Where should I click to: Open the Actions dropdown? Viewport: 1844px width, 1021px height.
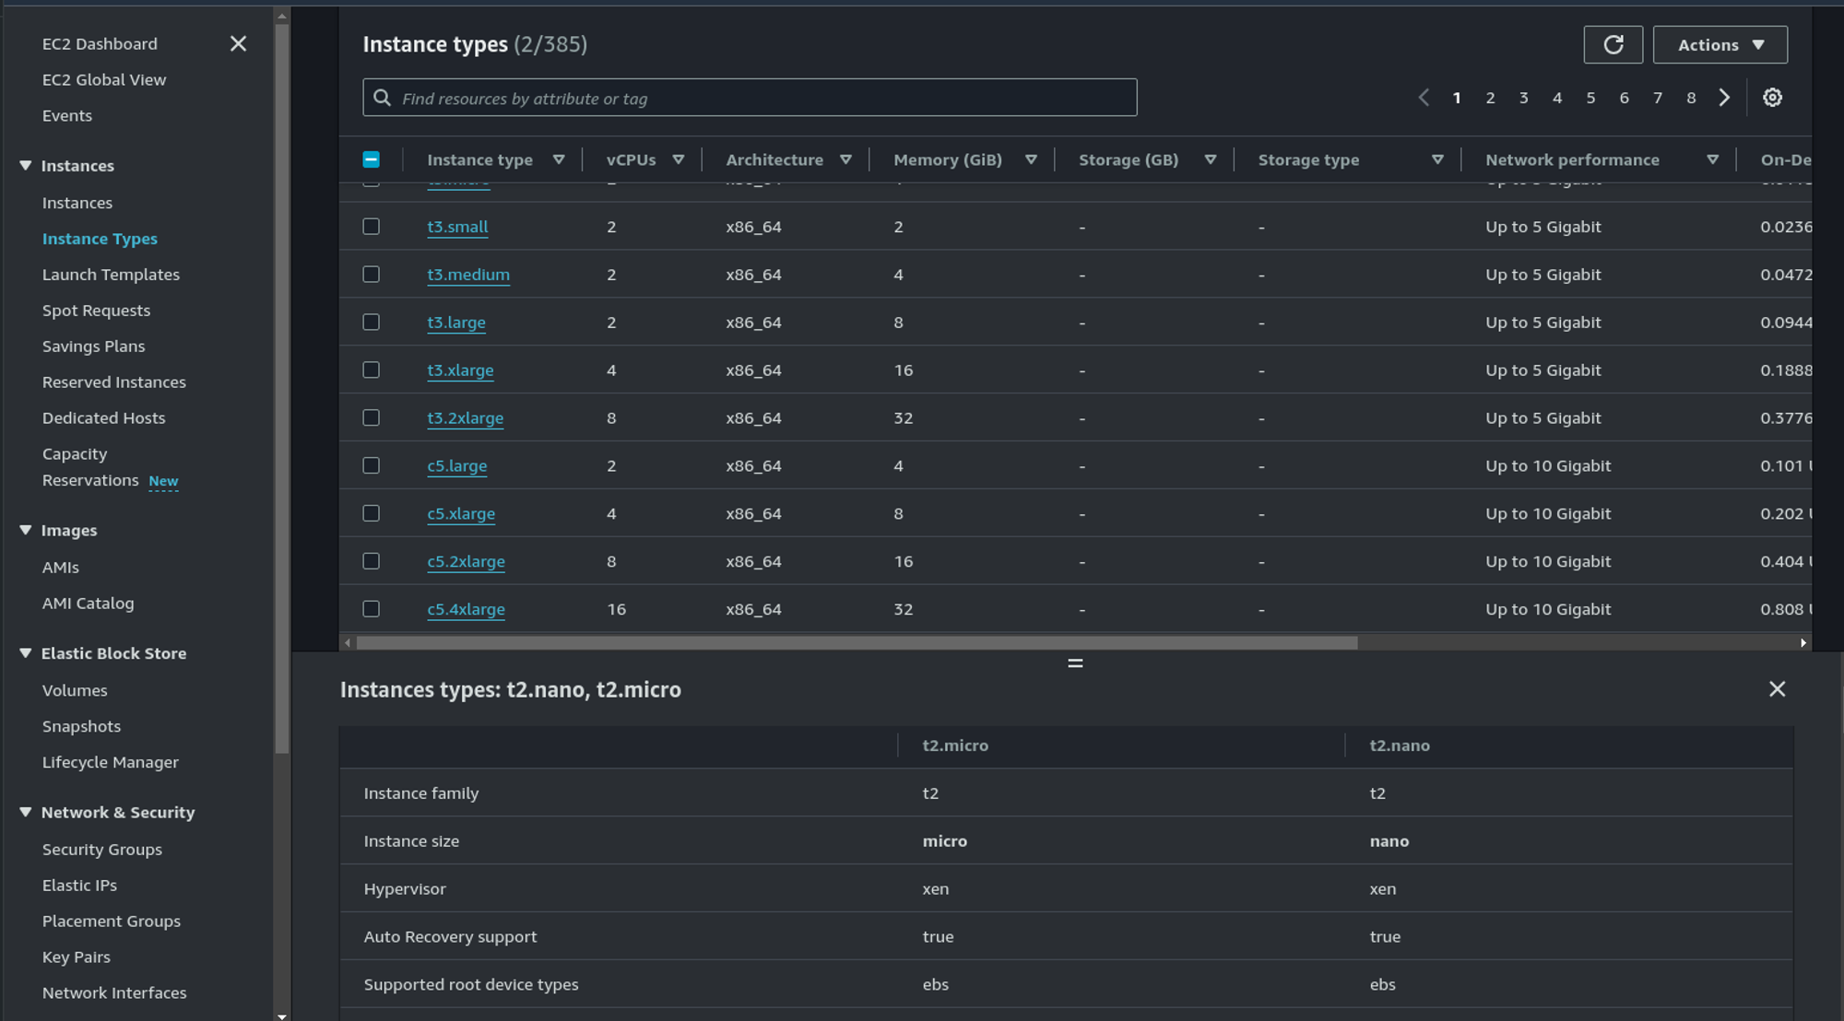click(x=1720, y=43)
